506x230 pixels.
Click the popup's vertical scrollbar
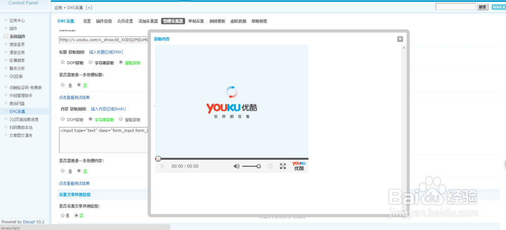coord(403,129)
